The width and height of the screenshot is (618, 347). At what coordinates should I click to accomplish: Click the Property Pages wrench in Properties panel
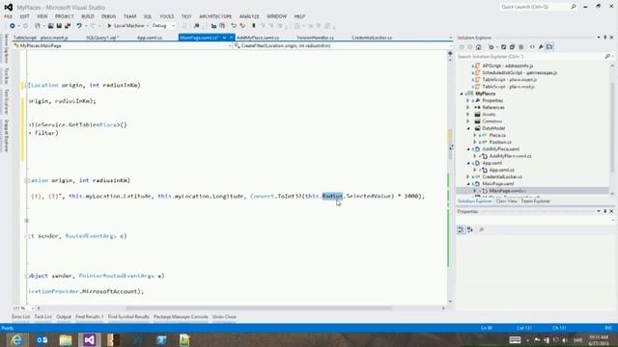(481, 229)
